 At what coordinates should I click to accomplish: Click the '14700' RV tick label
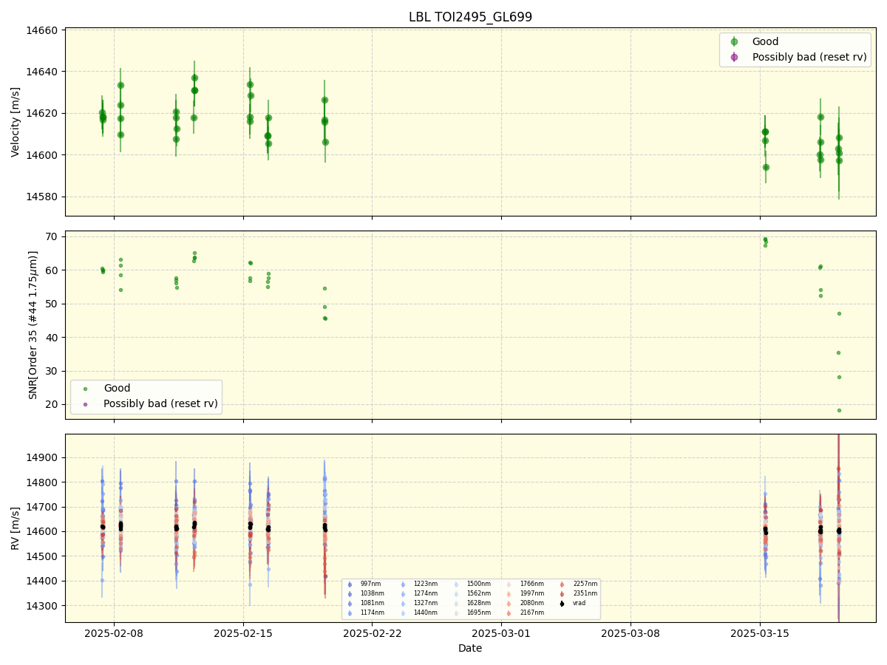click(x=44, y=508)
